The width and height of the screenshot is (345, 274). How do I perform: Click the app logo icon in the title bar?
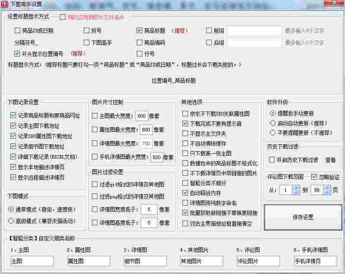(x=5, y=4)
